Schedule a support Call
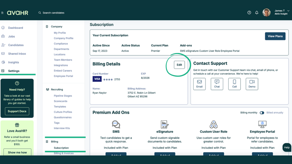 pos(234,84)
